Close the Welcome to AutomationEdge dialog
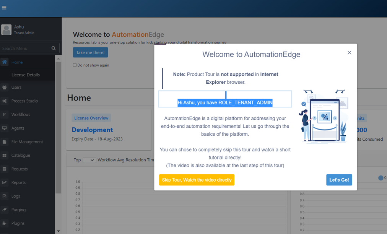This screenshot has width=387, height=234. [x=349, y=53]
